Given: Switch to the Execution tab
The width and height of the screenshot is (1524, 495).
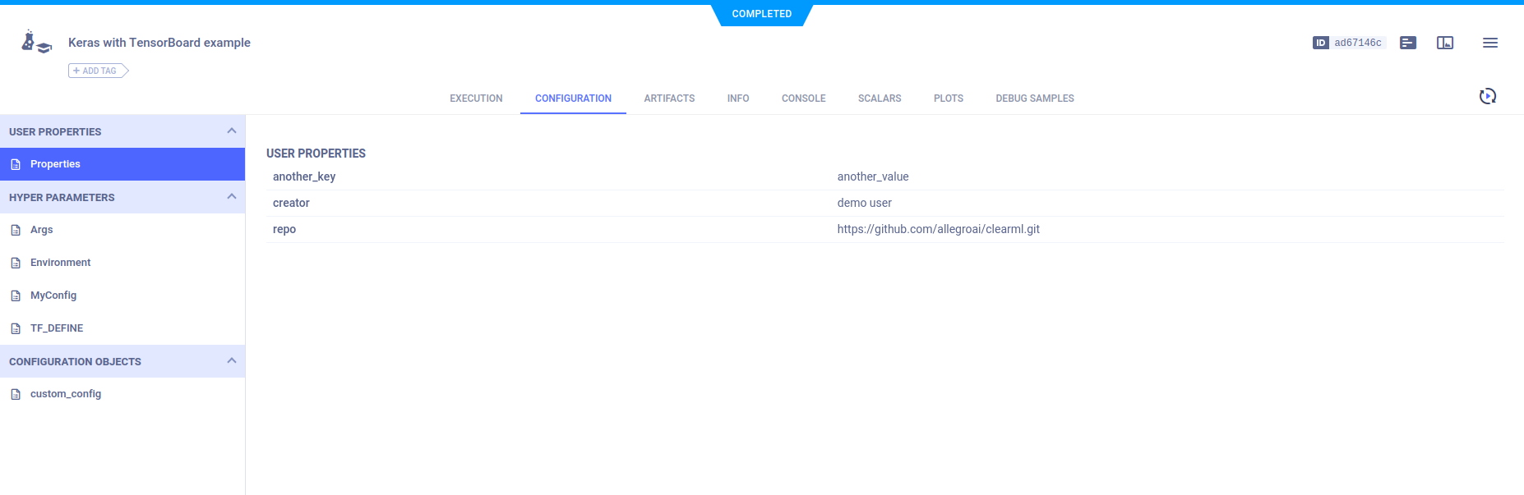Looking at the screenshot, I should pyautogui.click(x=476, y=99).
